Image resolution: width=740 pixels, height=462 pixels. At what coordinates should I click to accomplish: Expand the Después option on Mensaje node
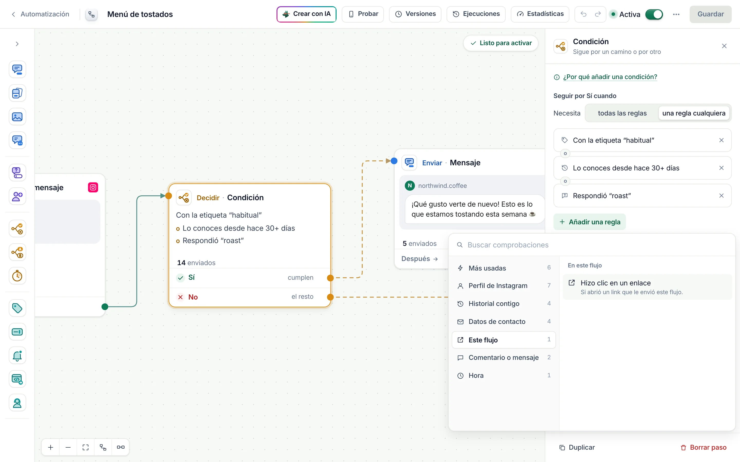(x=420, y=259)
